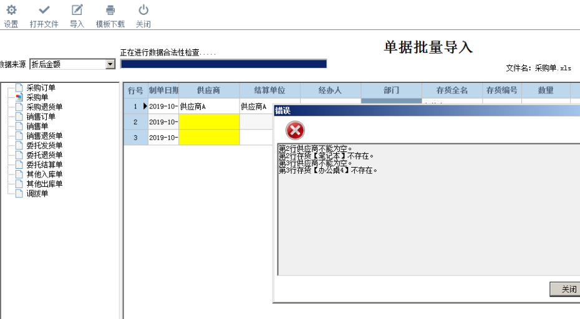The height and width of the screenshot is (319, 580).
Task: Select the 调拨单 document icon
Action: click(x=19, y=193)
